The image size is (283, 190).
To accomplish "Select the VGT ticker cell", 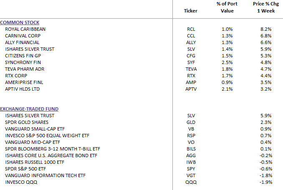I will [191, 175].
